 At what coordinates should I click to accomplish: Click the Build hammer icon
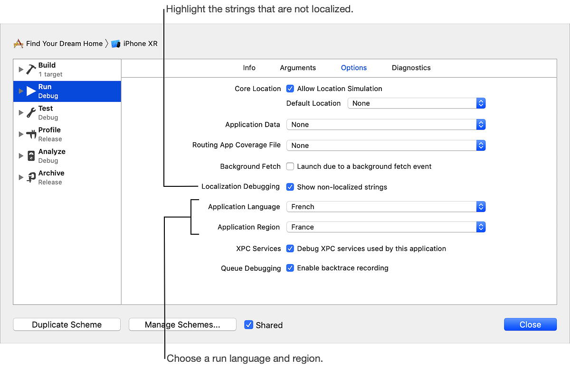(x=31, y=70)
